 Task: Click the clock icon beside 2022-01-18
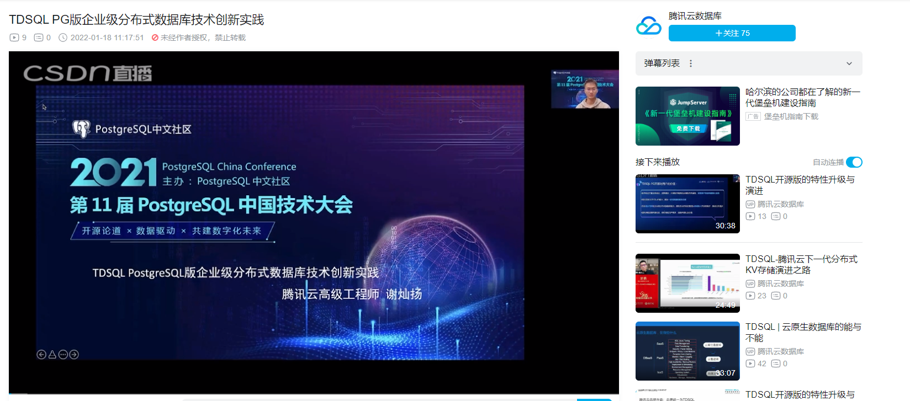(x=63, y=38)
